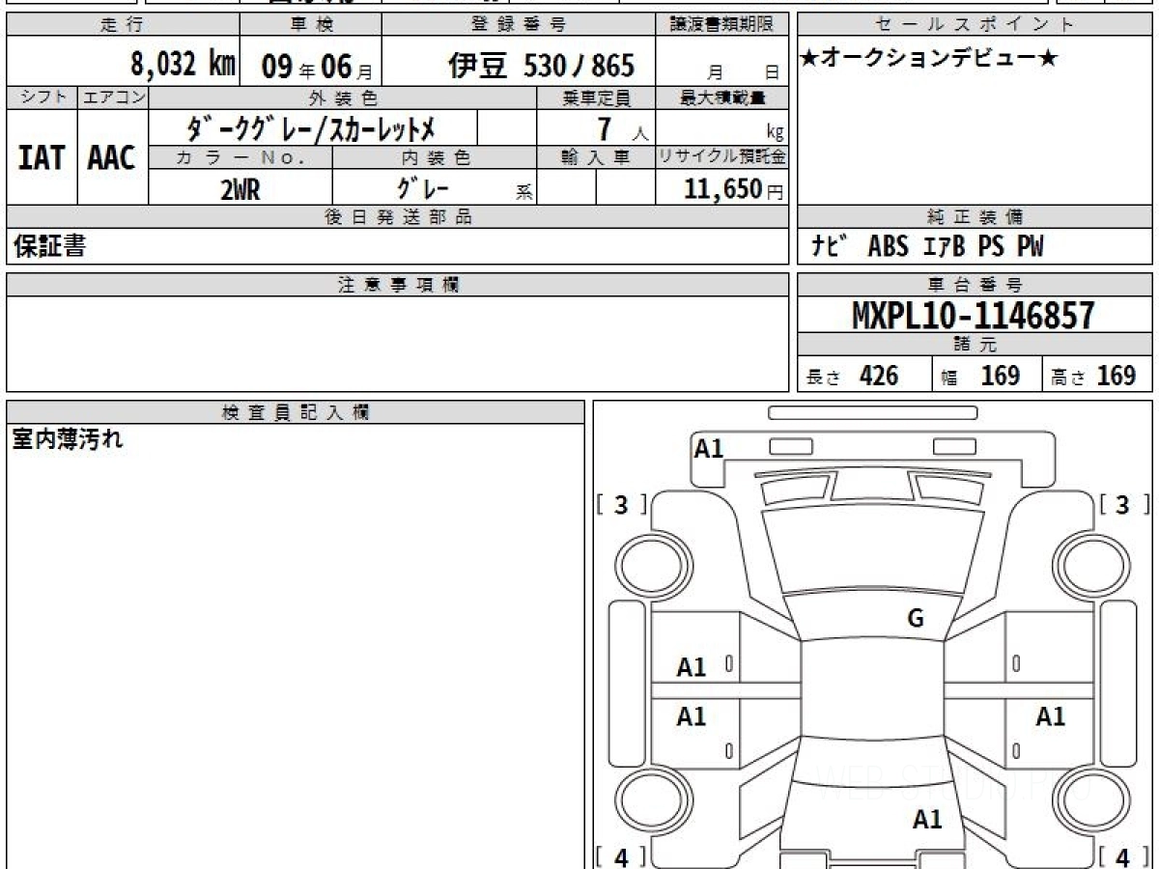Viewport: 1159px width, 869px height.
Task: Select the color number 2WR
Action: point(240,190)
